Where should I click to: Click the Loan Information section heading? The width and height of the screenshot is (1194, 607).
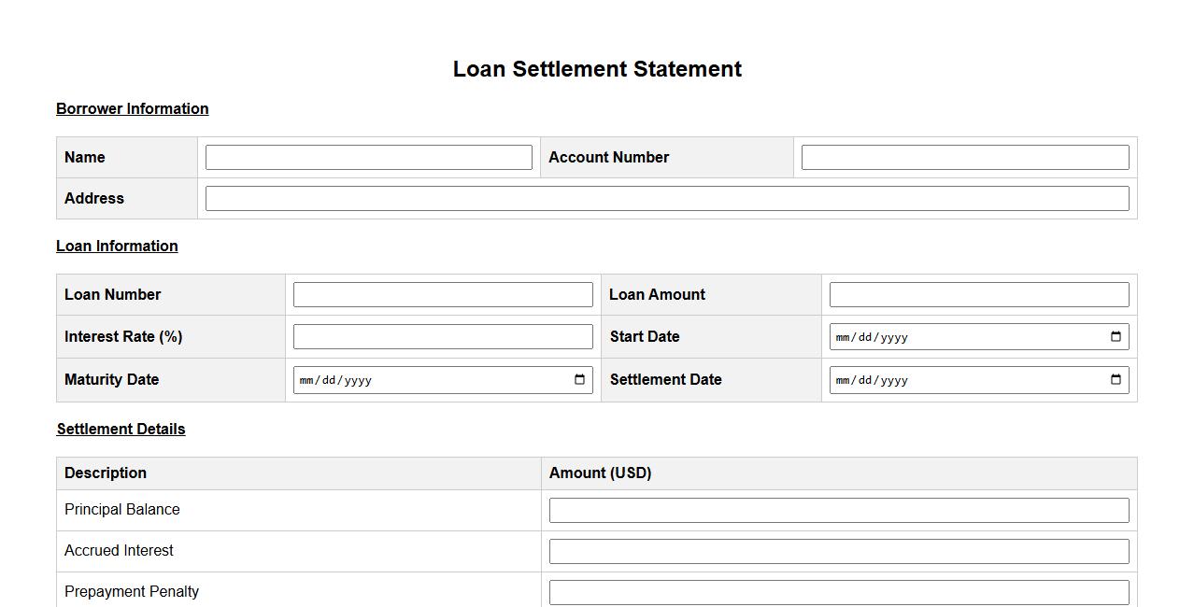pyautogui.click(x=117, y=247)
